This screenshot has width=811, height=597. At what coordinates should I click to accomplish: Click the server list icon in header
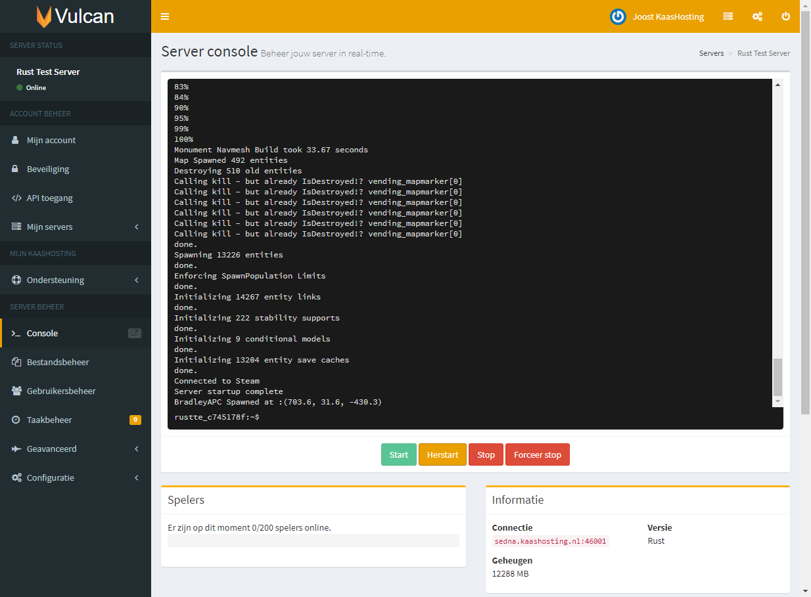728,16
